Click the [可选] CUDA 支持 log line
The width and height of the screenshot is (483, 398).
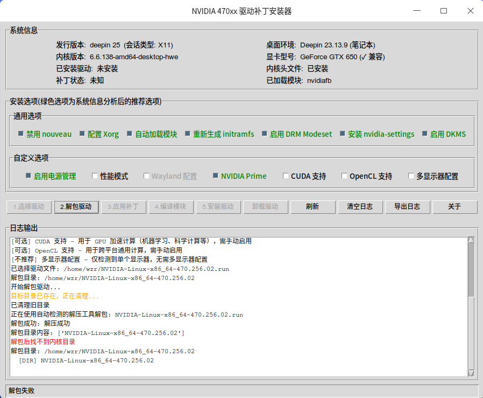(x=131, y=241)
